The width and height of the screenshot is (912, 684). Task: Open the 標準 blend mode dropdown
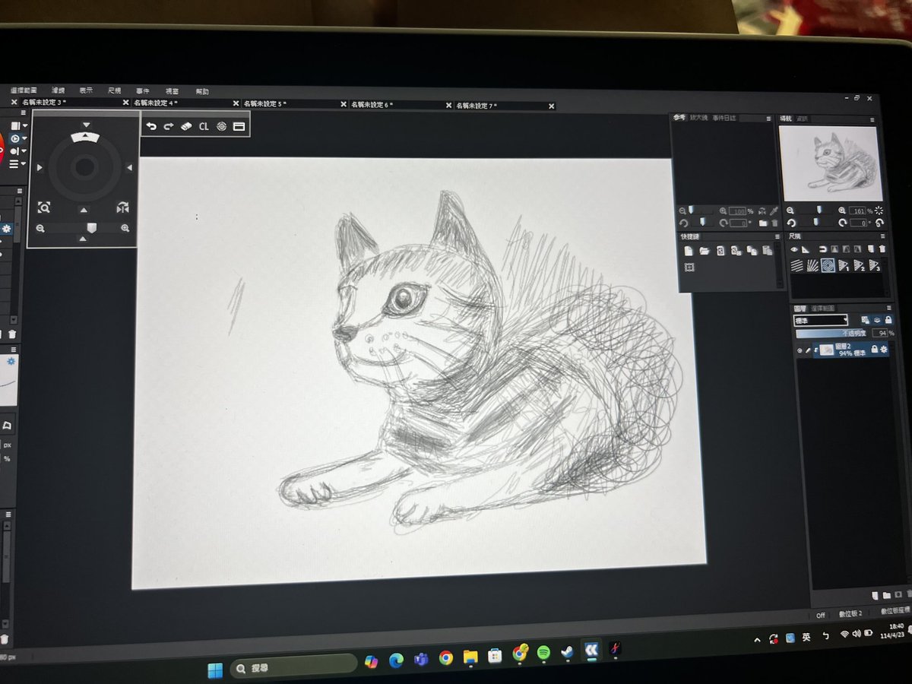(821, 320)
